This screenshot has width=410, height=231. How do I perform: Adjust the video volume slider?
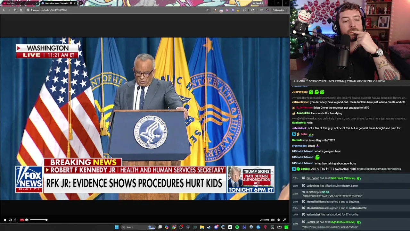[x=38, y=220]
